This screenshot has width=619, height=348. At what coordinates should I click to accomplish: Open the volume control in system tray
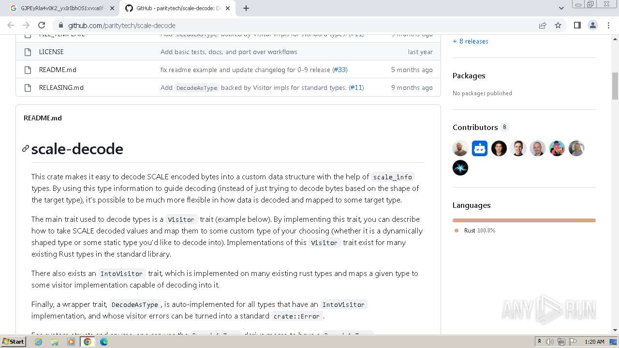click(550, 342)
